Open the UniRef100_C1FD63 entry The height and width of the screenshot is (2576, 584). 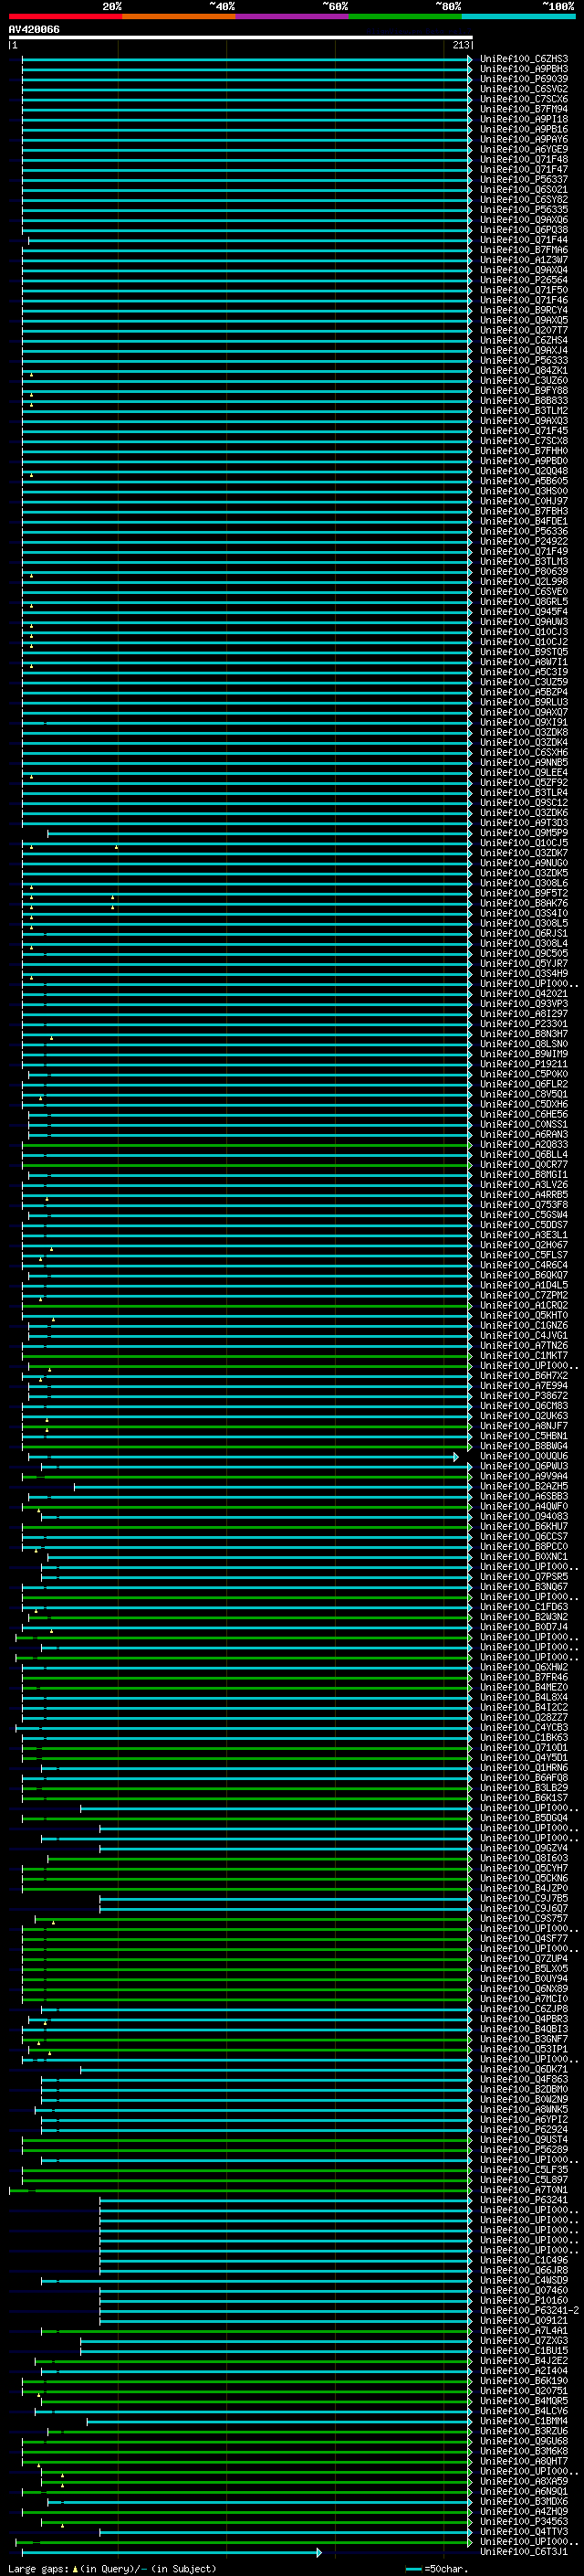pyautogui.click(x=524, y=1607)
